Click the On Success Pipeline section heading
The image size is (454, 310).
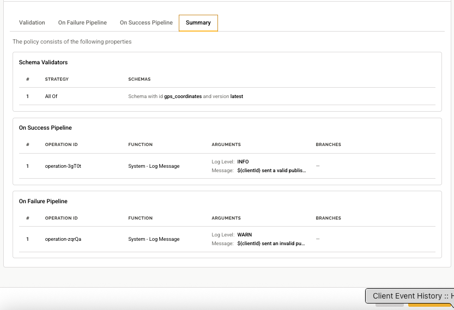pyautogui.click(x=45, y=127)
